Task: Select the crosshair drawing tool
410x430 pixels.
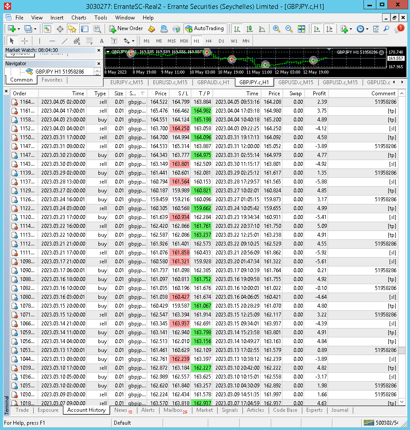Action: coord(25,41)
